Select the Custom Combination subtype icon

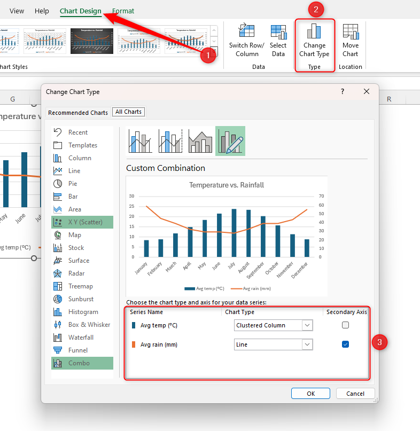click(x=230, y=141)
